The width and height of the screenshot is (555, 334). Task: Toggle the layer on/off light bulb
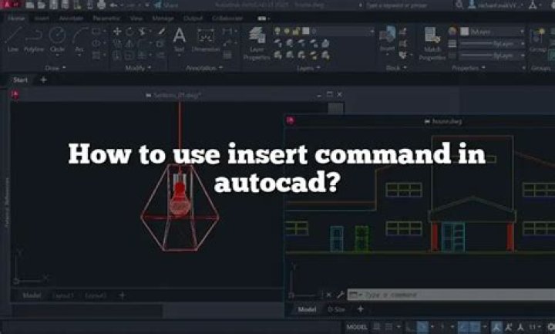(x=277, y=32)
